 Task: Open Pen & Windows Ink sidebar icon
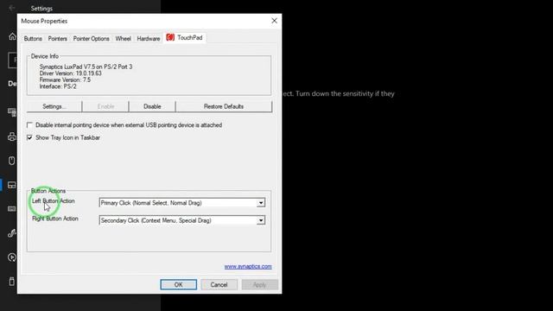click(x=11, y=233)
